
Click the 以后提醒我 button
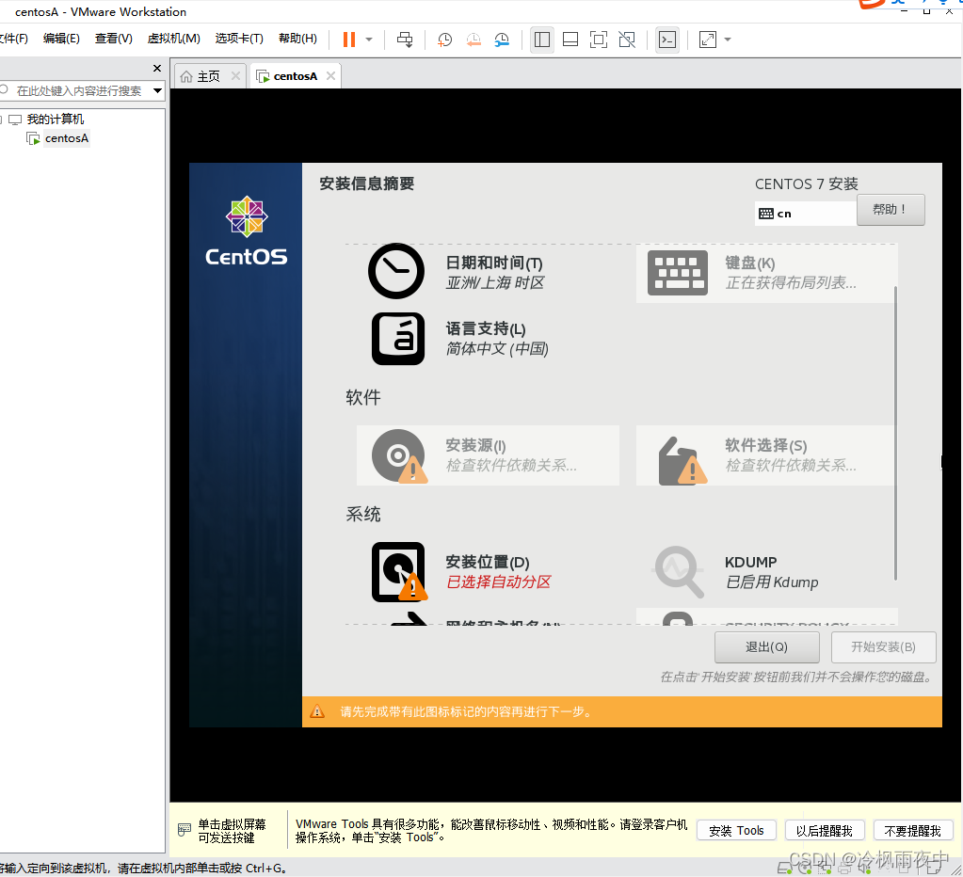click(825, 831)
